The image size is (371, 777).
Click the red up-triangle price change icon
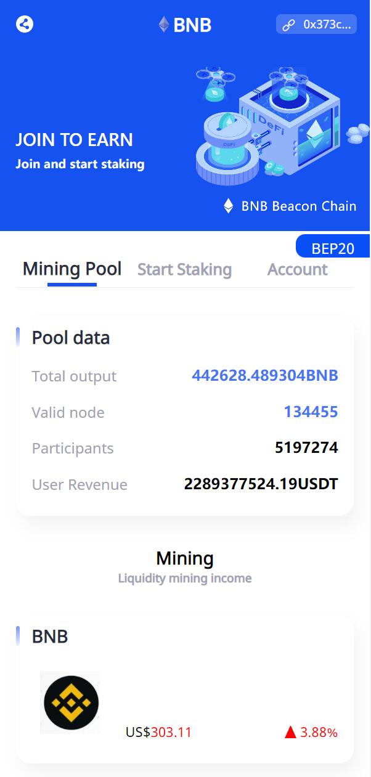click(291, 732)
